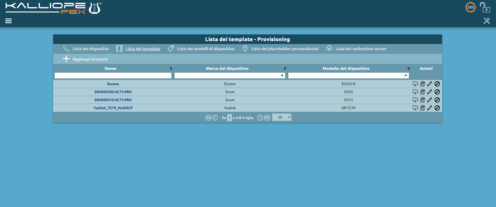Click the Escene brand cell
The height and width of the screenshot is (207, 496).
[x=230, y=84]
